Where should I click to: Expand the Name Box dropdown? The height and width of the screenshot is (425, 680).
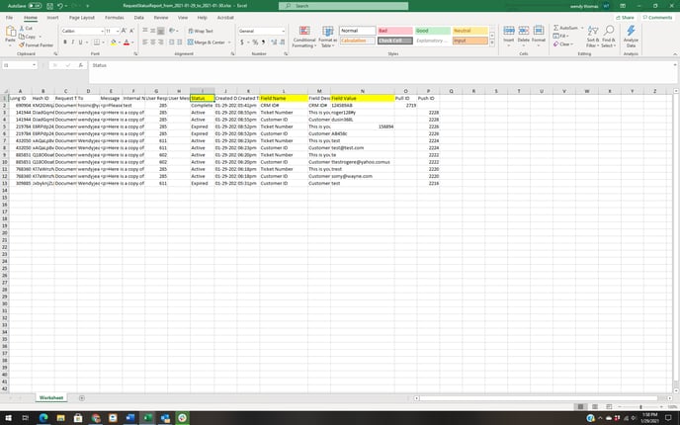tap(38, 65)
